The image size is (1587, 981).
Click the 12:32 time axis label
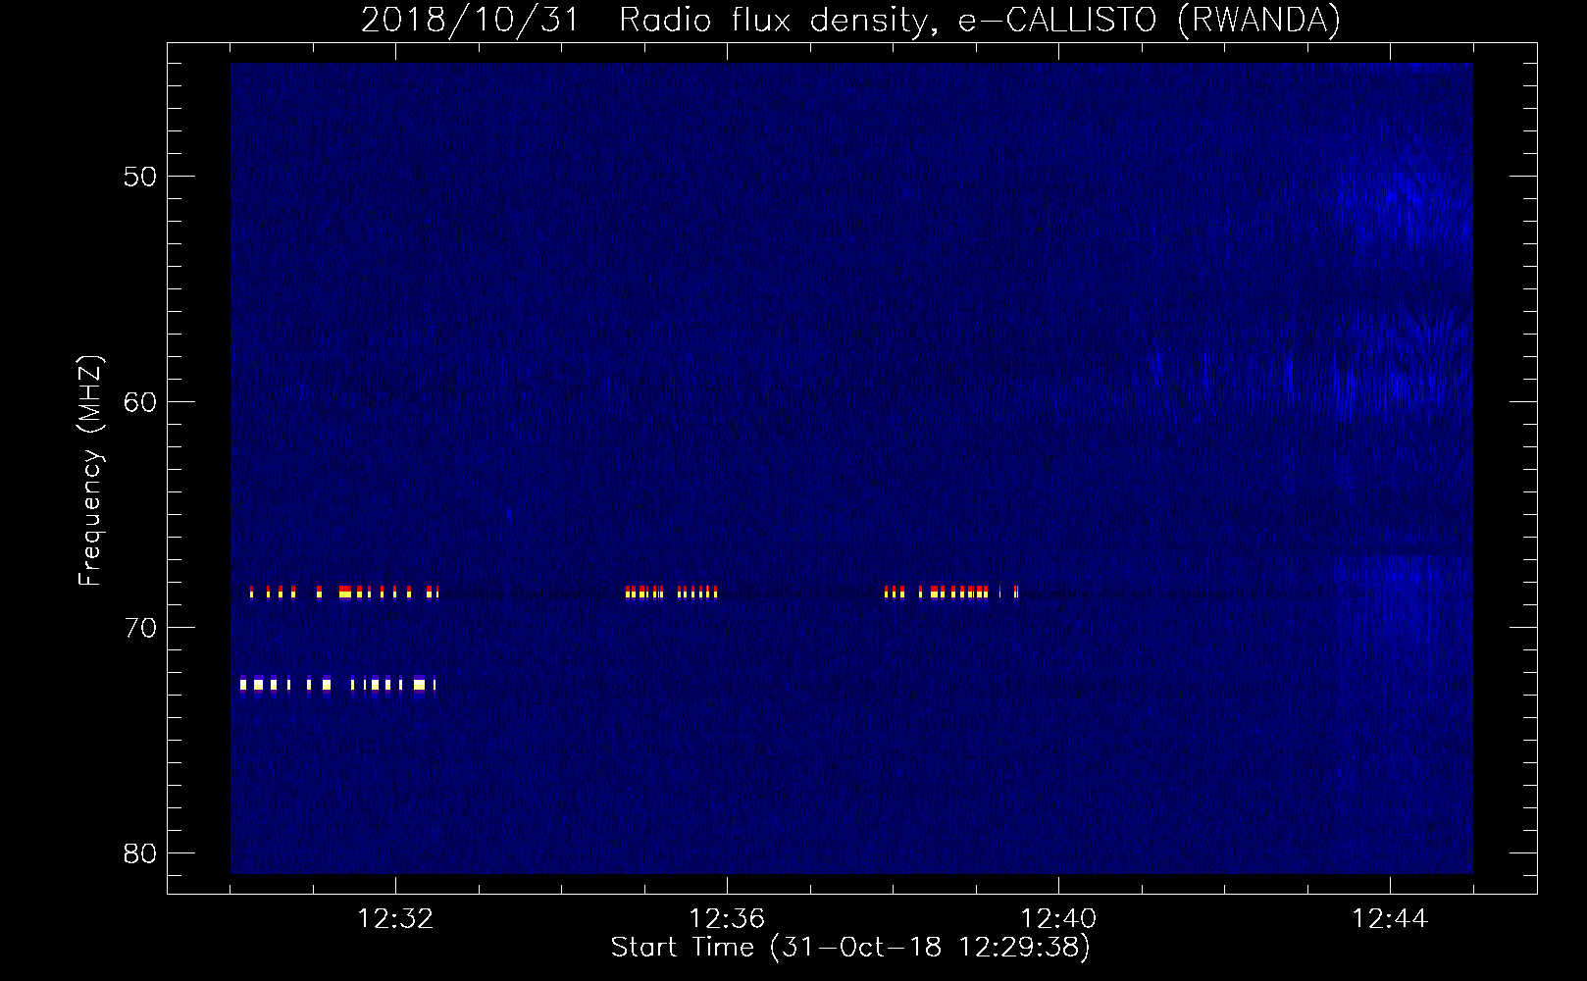pyautogui.click(x=395, y=919)
